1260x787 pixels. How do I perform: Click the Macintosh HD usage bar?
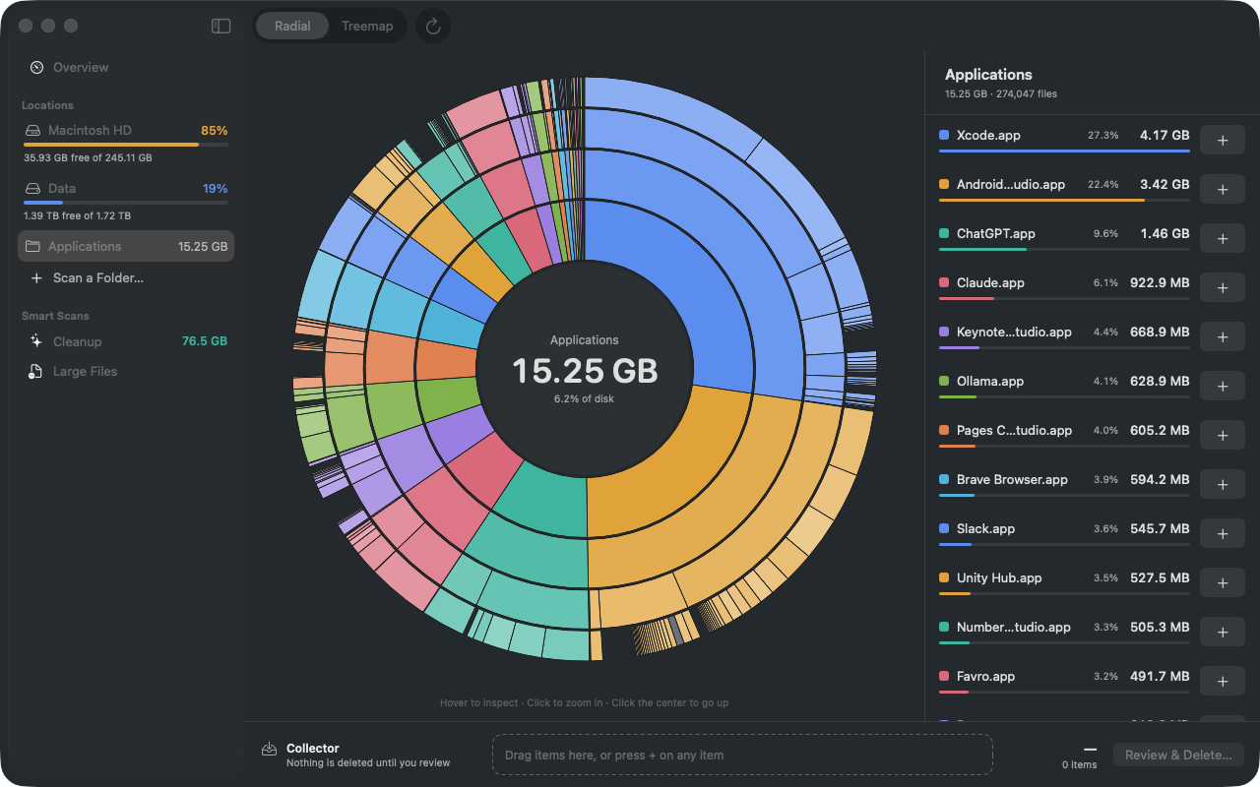coord(126,145)
